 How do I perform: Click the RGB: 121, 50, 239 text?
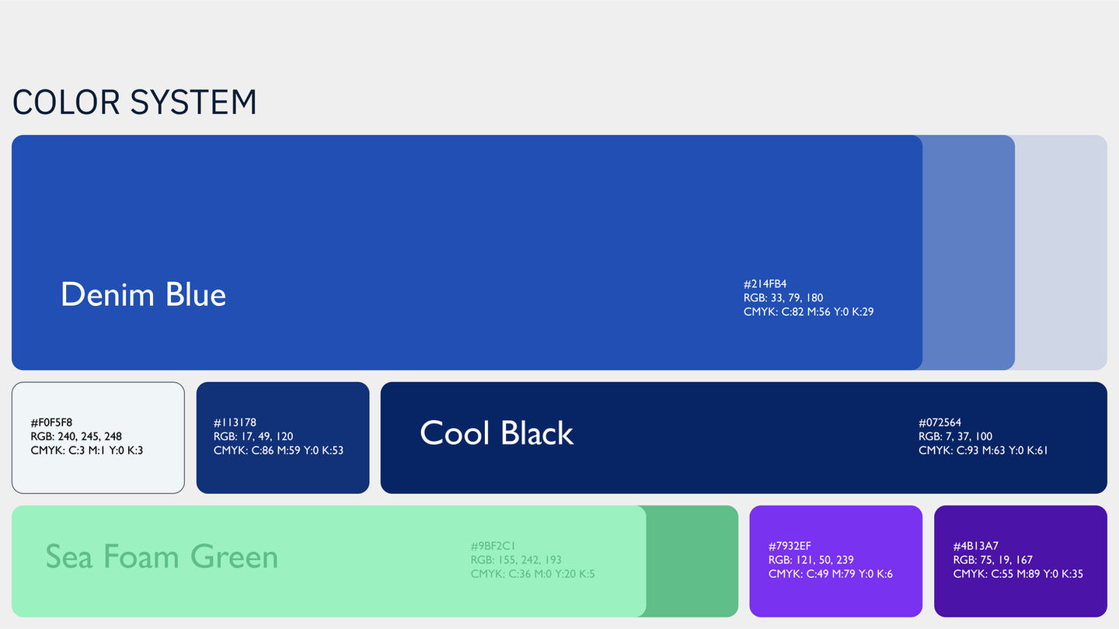[x=811, y=560]
